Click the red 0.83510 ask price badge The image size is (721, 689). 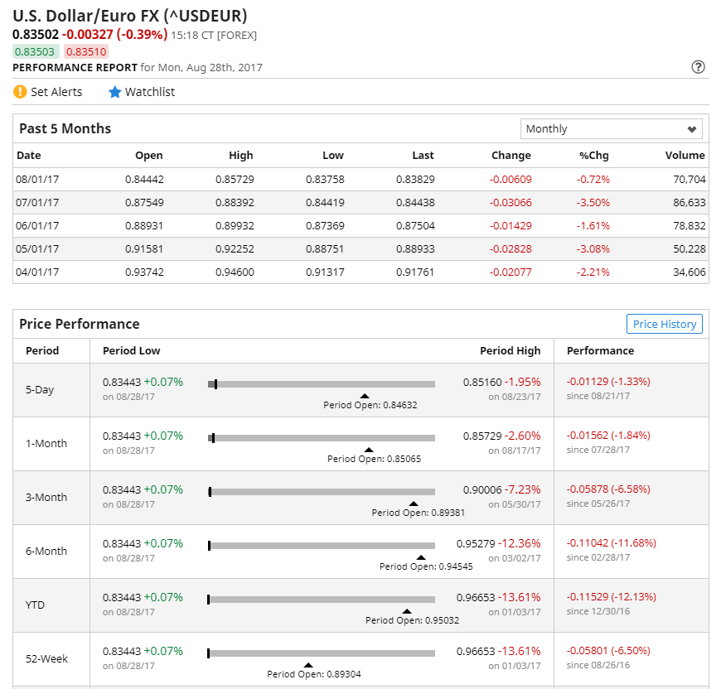point(86,51)
